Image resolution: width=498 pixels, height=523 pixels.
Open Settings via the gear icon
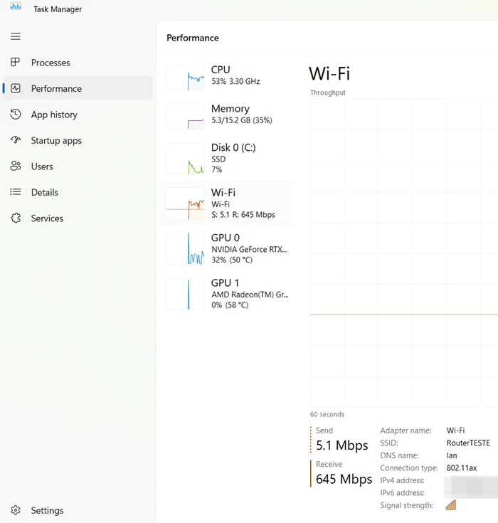pyautogui.click(x=16, y=510)
